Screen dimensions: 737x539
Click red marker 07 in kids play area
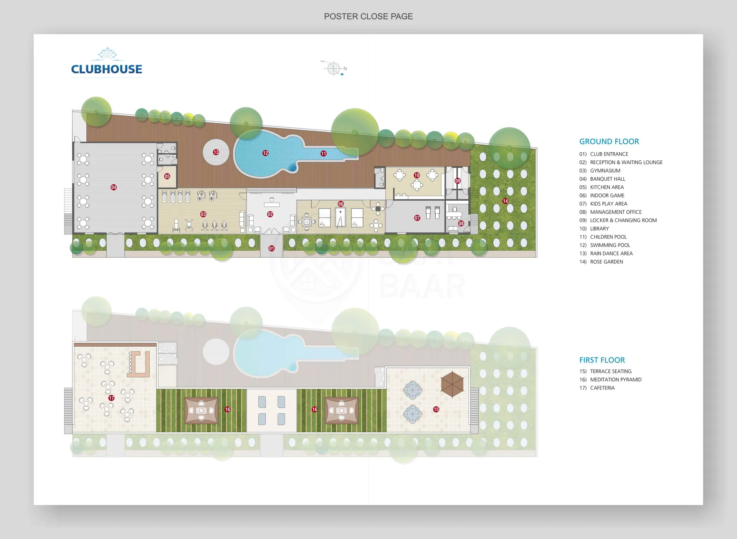417,218
